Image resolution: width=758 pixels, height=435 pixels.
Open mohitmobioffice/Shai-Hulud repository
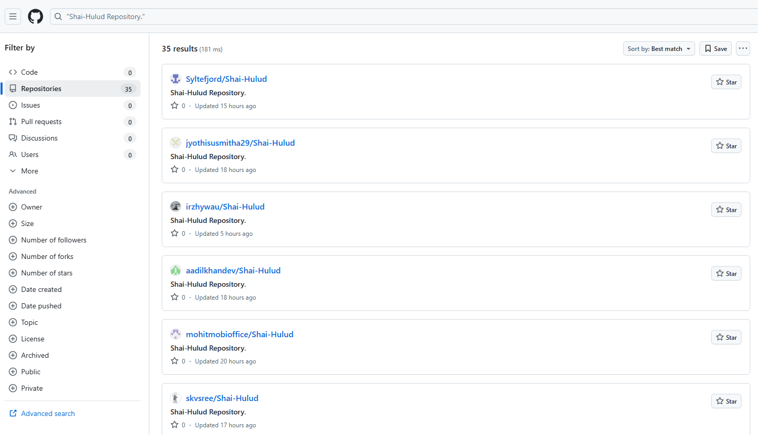coord(239,334)
